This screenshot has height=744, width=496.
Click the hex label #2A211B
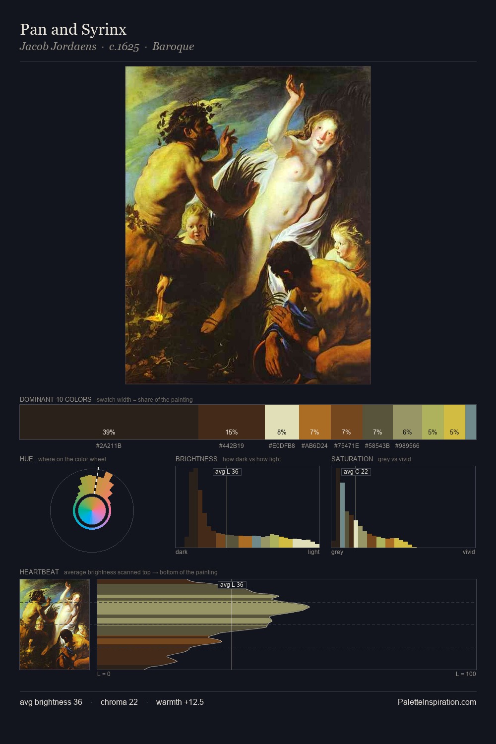tap(109, 446)
